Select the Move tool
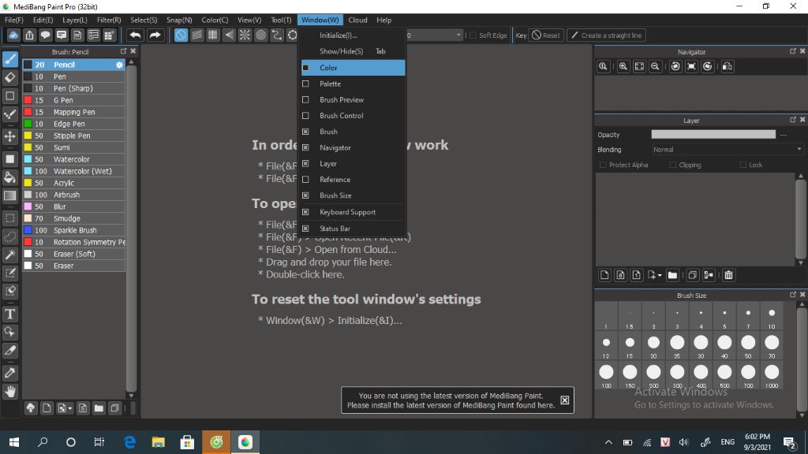Viewport: 808px width, 454px height. 9,136
